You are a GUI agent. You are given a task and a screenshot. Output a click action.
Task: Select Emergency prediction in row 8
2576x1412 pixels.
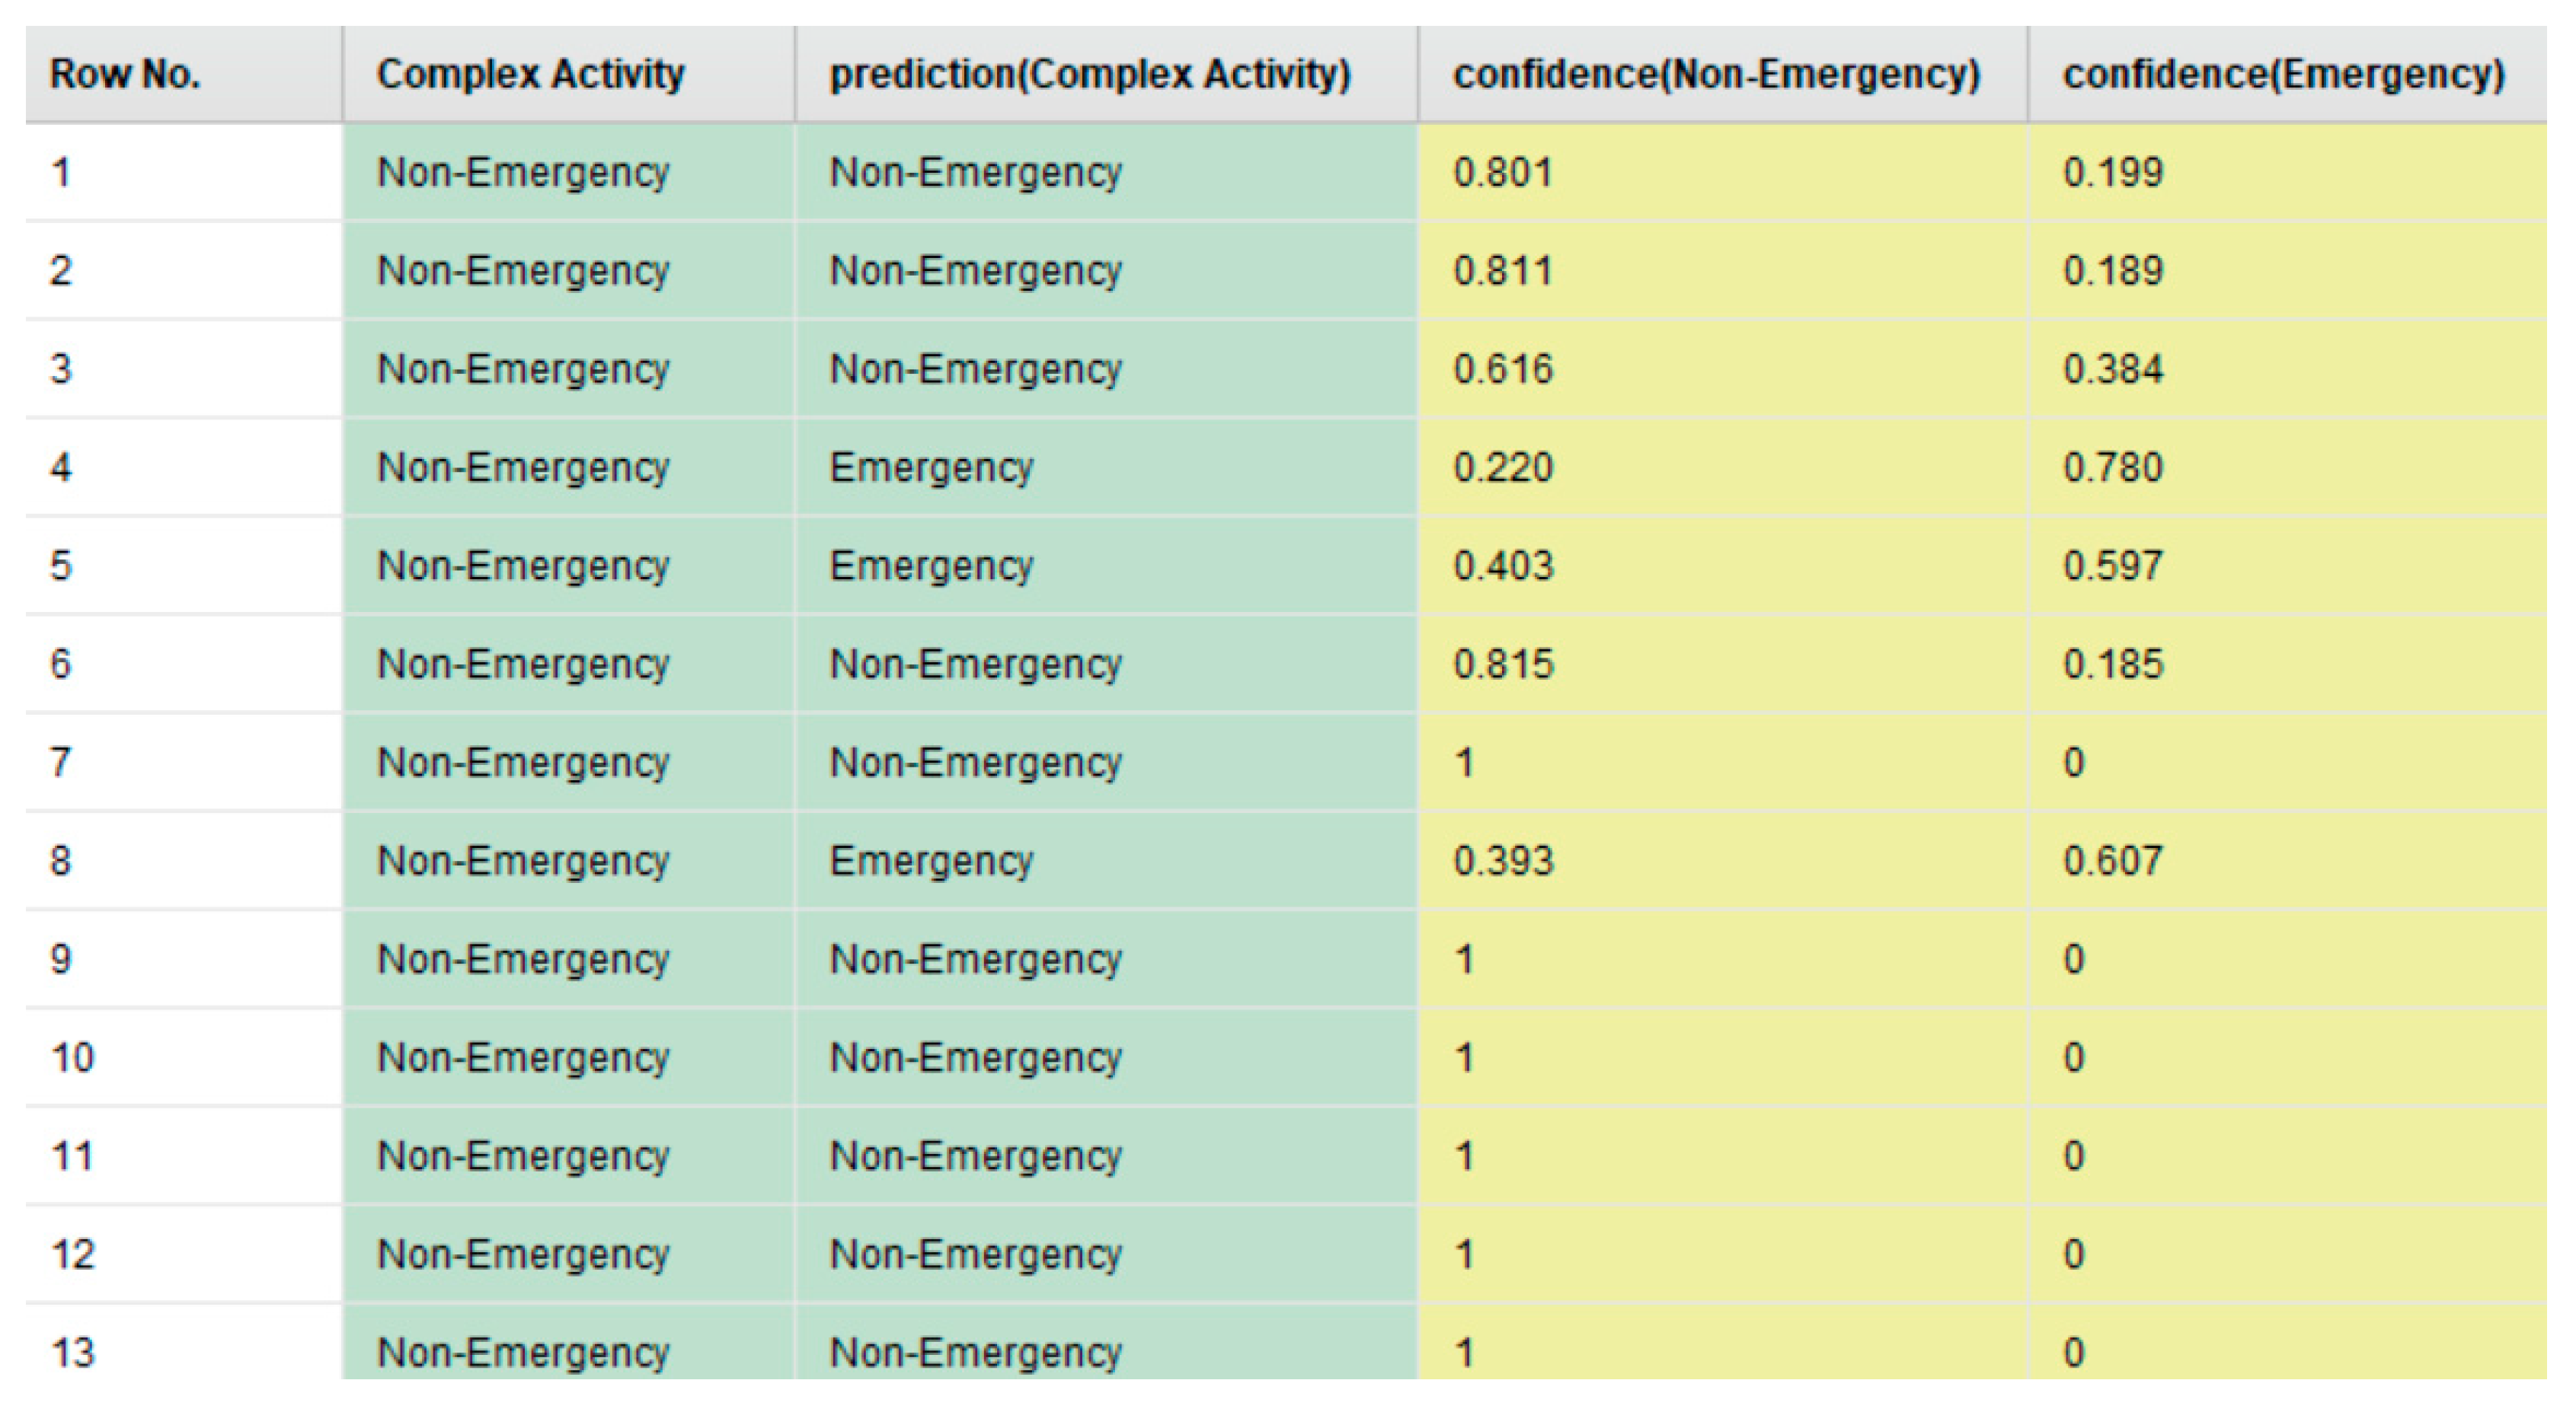[x=931, y=860]
